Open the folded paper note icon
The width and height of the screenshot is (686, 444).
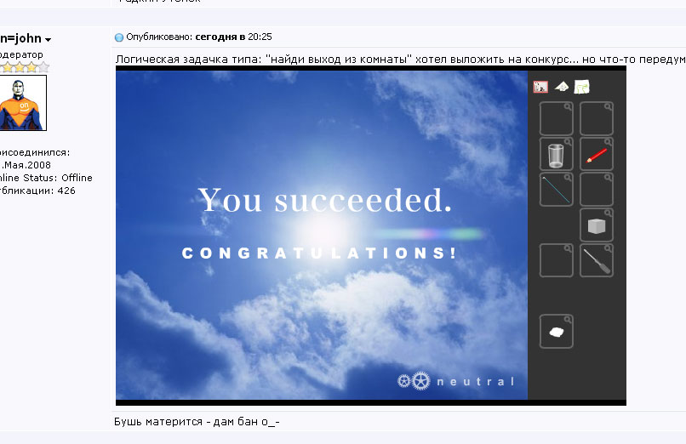[562, 87]
